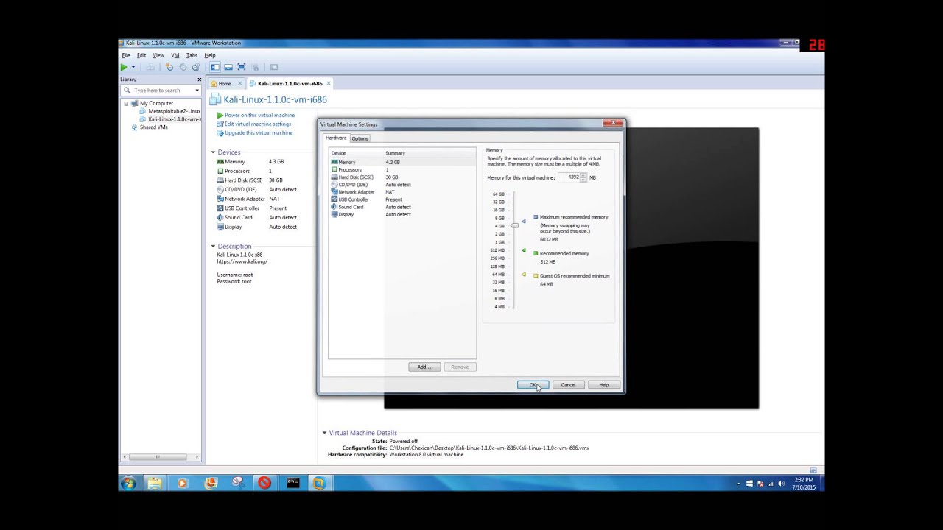The width and height of the screenshot is (943, 530).
Task: Select USB Controller in settings device list
Action: point(402,199)
